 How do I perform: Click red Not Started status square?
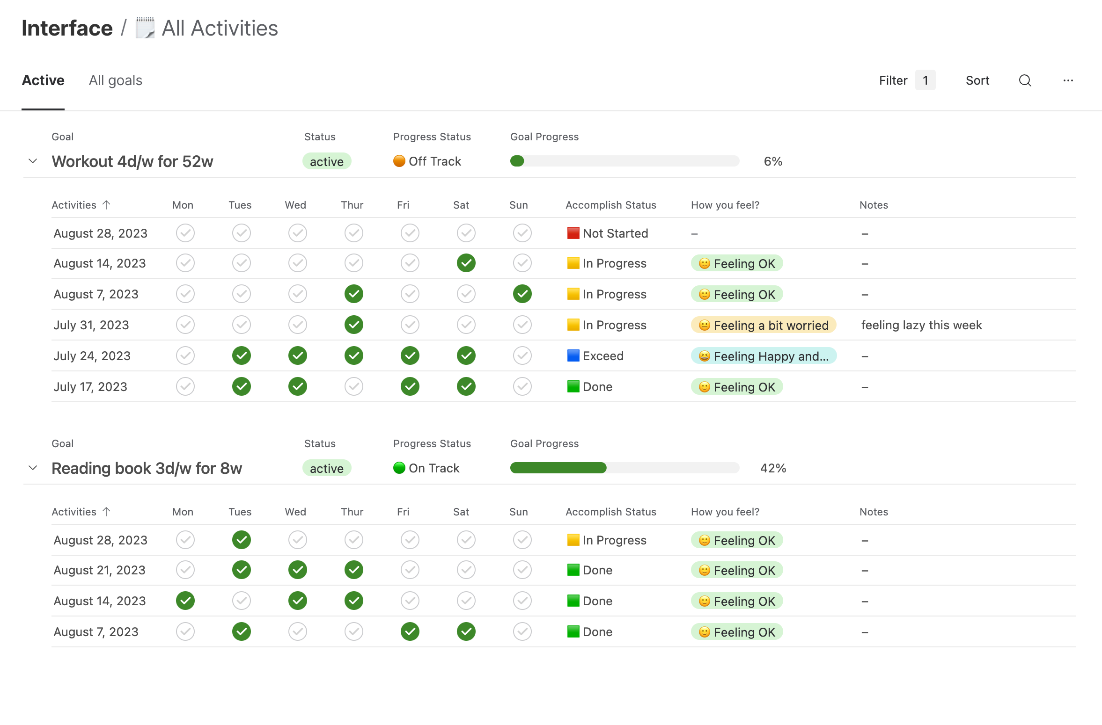point(573,233)
